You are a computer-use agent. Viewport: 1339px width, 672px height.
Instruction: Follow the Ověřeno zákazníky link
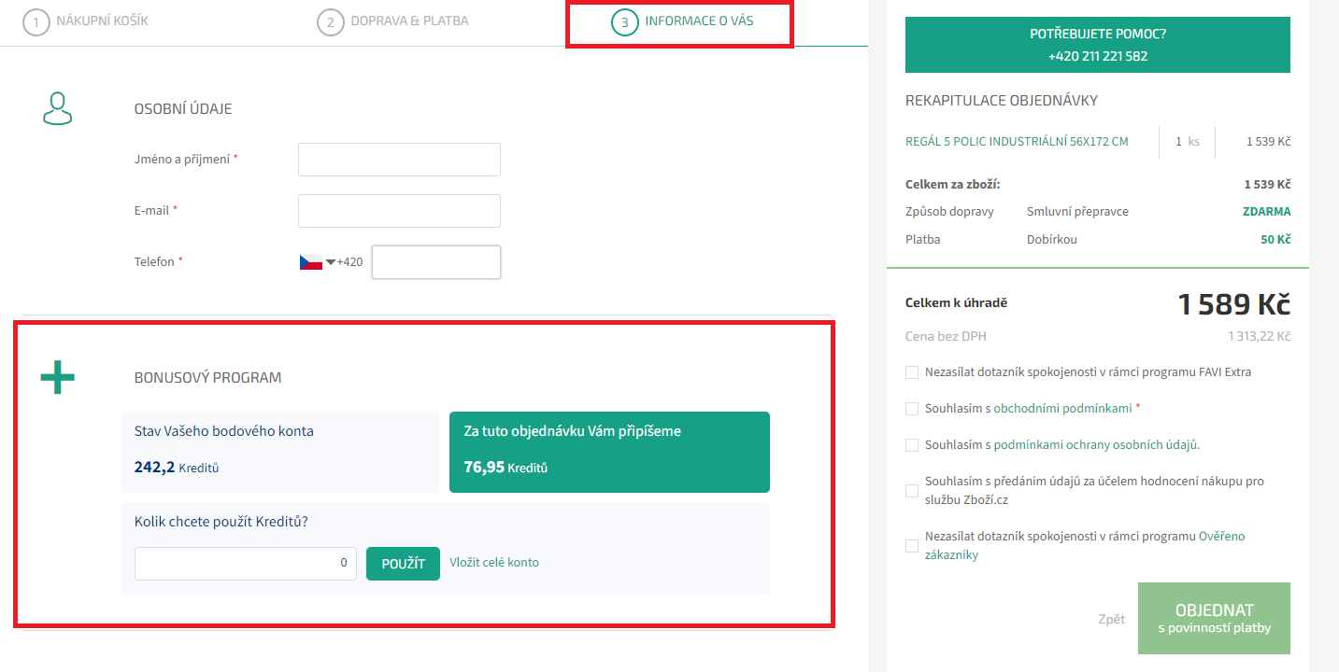coord(1085,546)
